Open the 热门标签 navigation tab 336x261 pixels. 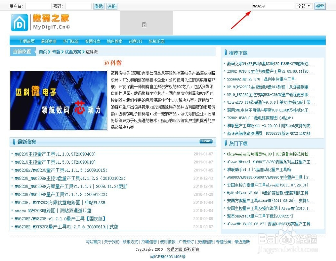(71, 41)
